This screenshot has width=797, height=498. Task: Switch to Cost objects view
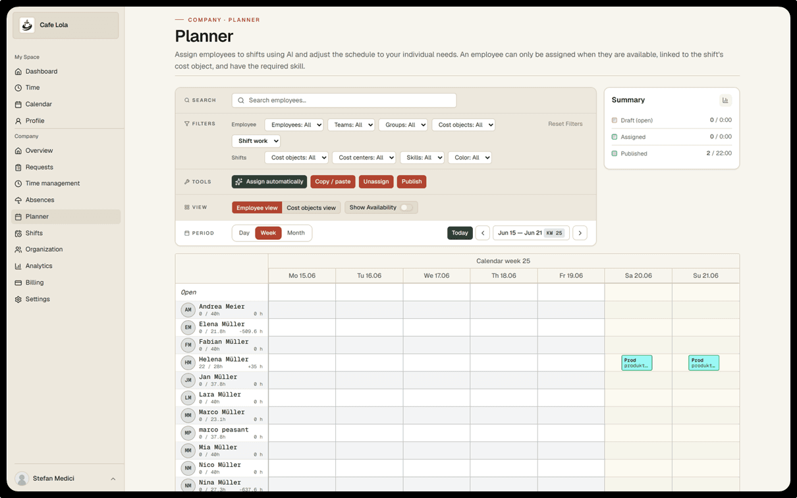[x=311, y=207]
